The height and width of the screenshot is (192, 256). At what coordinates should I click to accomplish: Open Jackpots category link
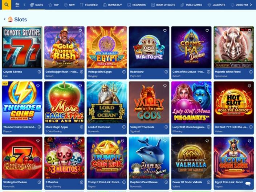[216, 5]
